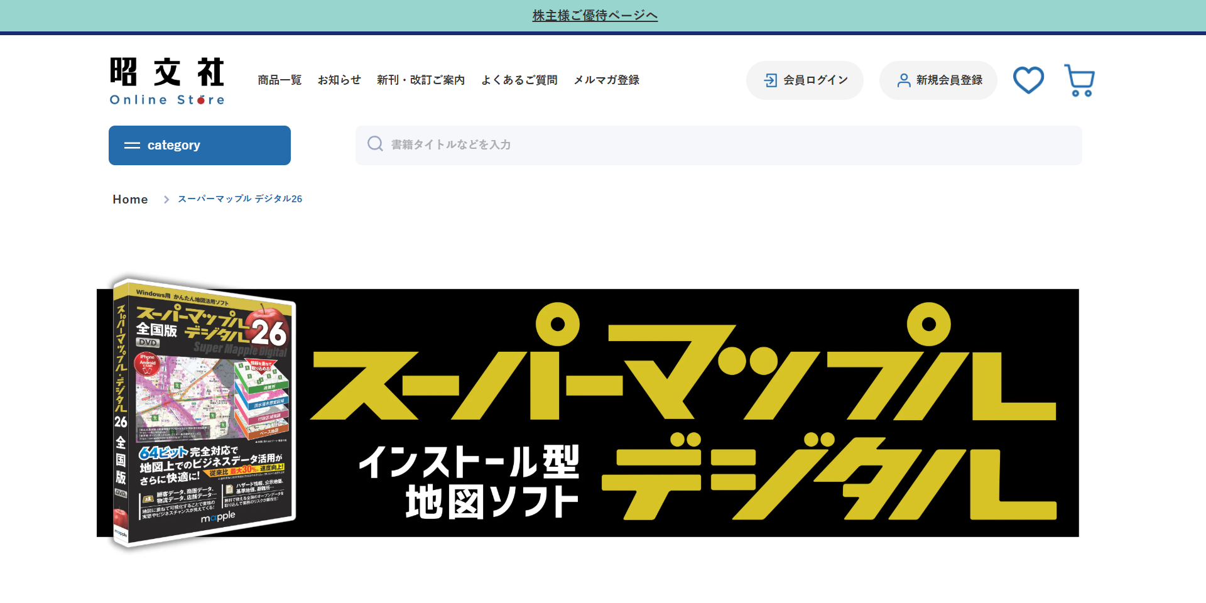This screenshot has height=603, width=1206.
Task: Select 新刊・改訂ご案内 in the navigation
Action: (x=420, y=80)
